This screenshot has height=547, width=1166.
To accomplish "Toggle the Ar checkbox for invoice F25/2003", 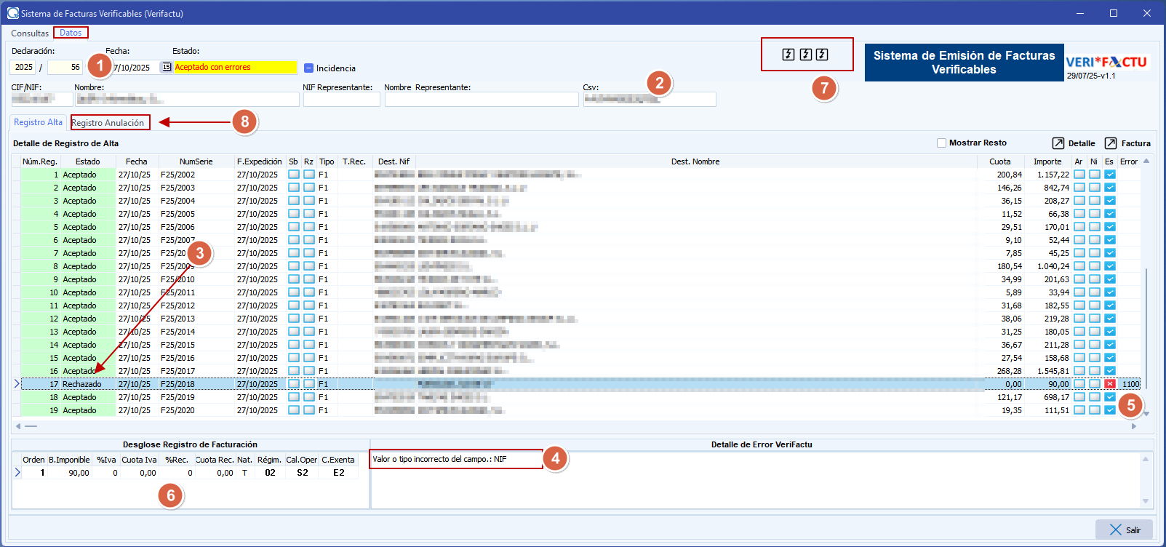I will click(x=1079, y=188).
